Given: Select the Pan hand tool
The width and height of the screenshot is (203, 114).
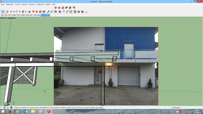Looking at the screenshot, I should coord(63,12).
